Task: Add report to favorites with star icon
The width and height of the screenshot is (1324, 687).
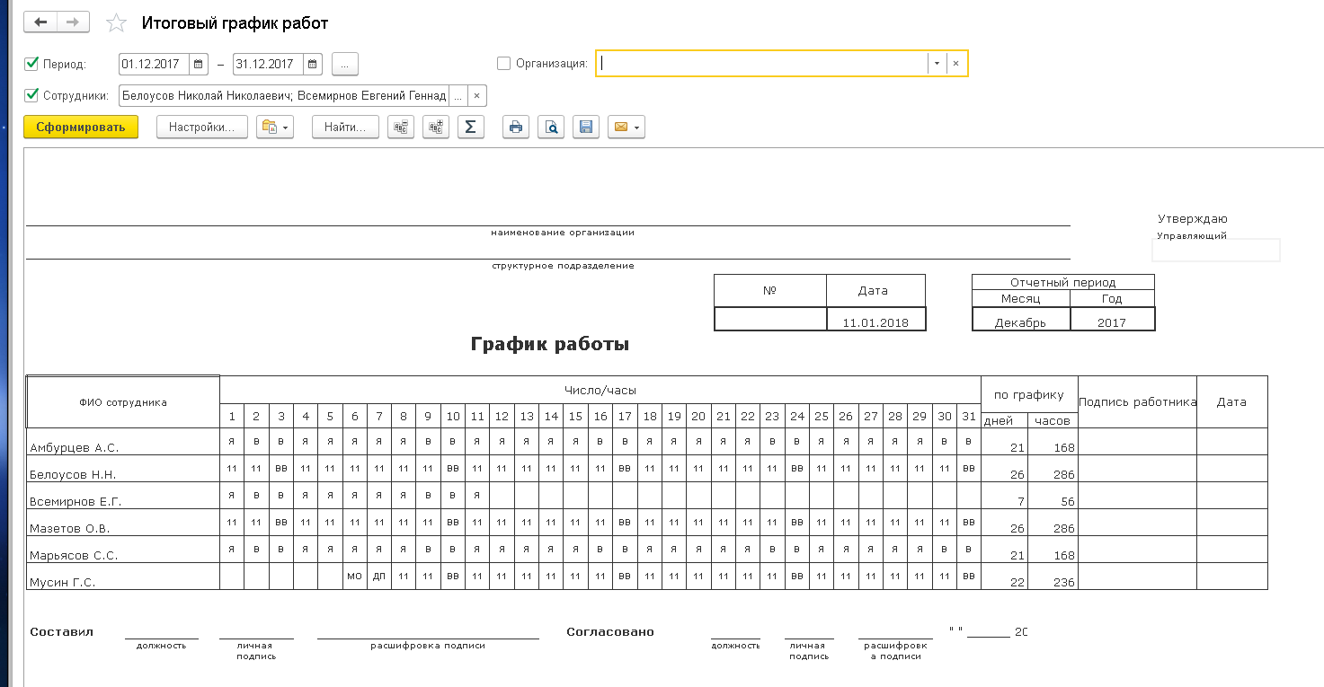Action: pos(116,23)
